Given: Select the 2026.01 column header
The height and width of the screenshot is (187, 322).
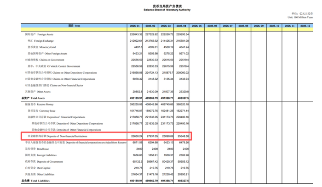Looking at the screenshot, I should 135,26.
